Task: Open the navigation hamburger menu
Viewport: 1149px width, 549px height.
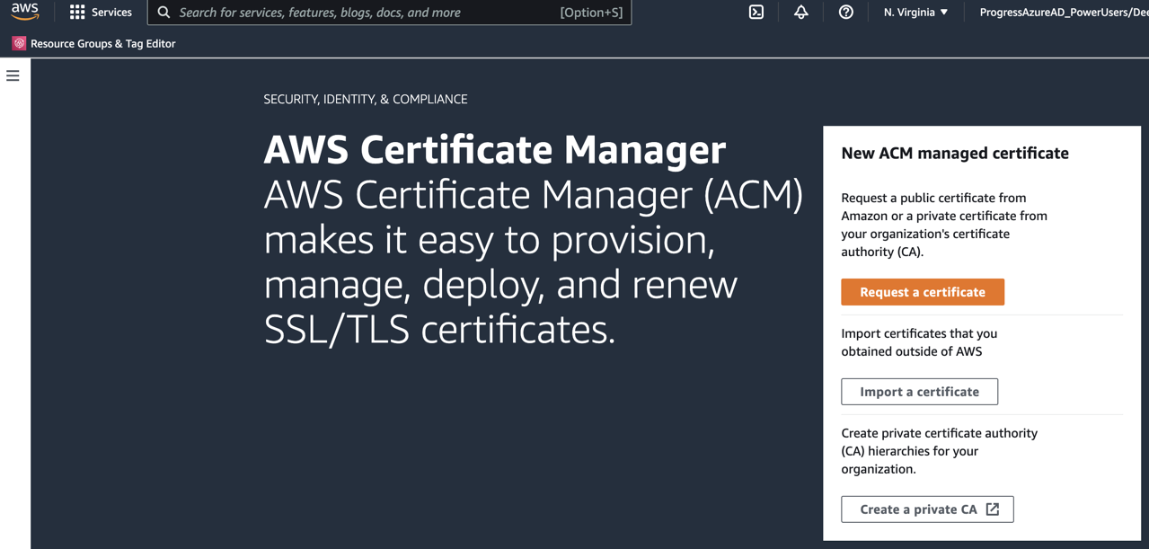Action: [12, 75]
